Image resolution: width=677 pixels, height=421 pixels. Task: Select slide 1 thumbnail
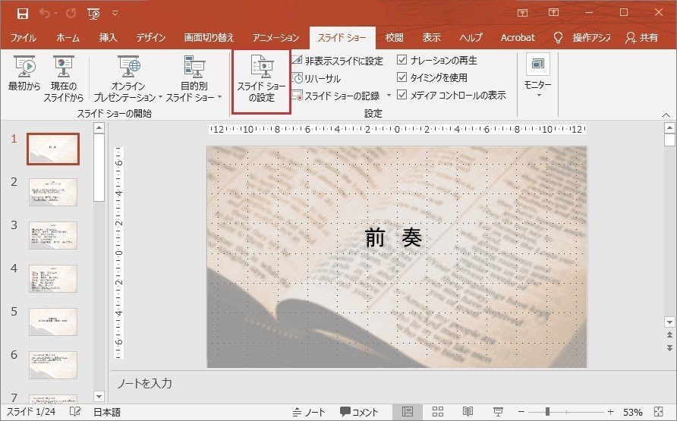tap(53, 149)
